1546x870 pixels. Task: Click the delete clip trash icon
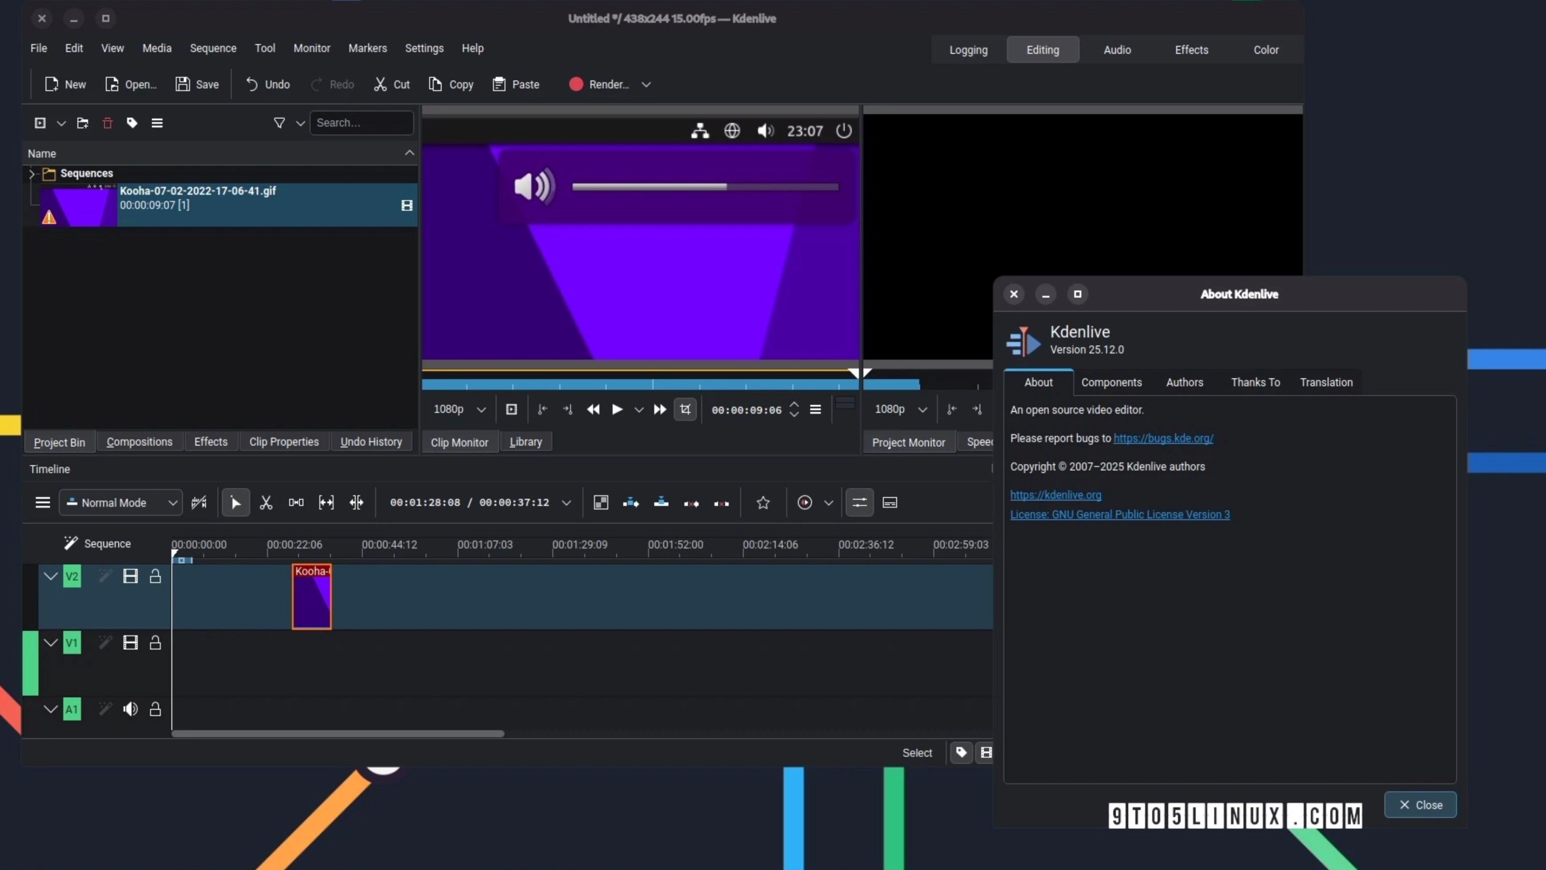[107, 123]
